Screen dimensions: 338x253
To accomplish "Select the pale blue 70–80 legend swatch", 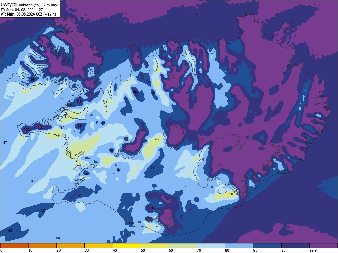I will (211, 246).
